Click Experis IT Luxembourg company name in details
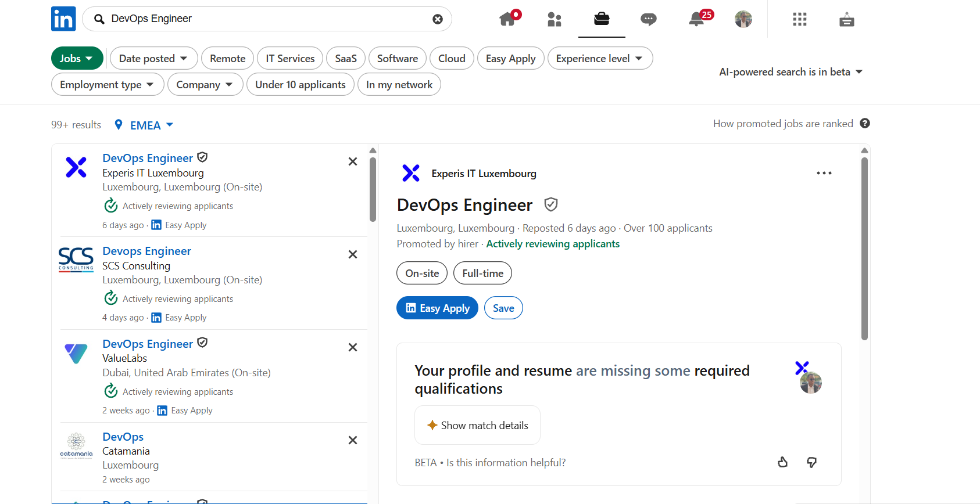 [484, 173]
